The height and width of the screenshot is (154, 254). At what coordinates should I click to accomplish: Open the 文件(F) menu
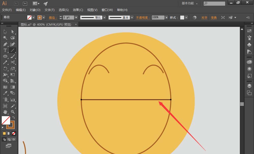tap(7, 10)
